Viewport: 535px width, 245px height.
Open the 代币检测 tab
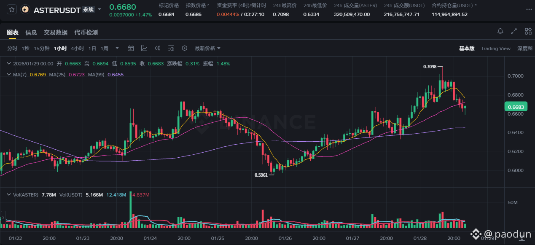[86, 32]
